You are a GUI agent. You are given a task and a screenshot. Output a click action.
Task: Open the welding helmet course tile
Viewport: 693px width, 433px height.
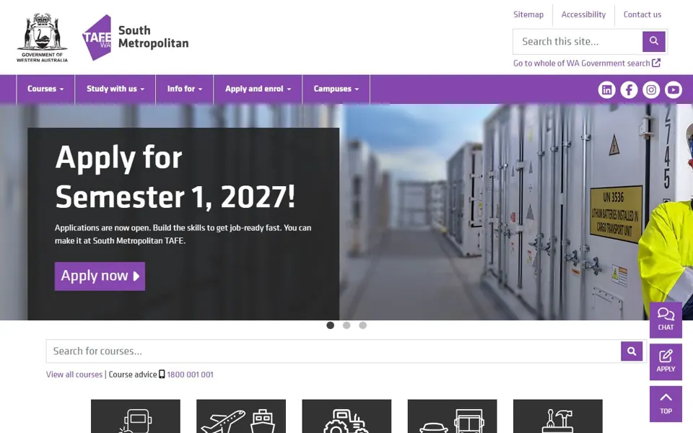tap(136, 416)
